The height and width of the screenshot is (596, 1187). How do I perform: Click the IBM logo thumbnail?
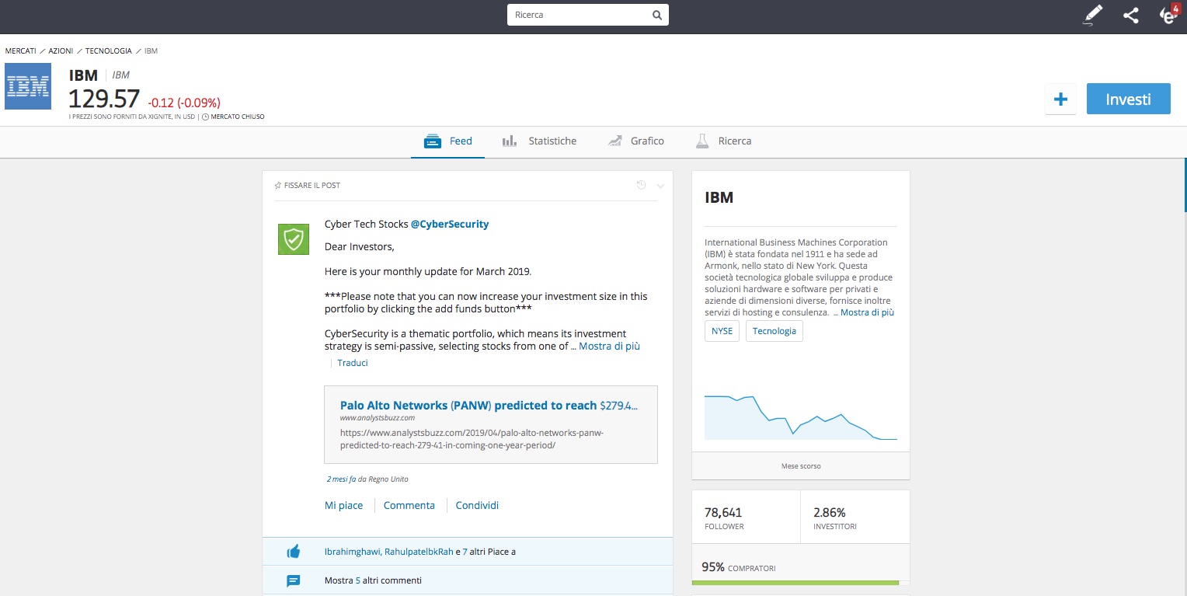(x=28, y=86)
